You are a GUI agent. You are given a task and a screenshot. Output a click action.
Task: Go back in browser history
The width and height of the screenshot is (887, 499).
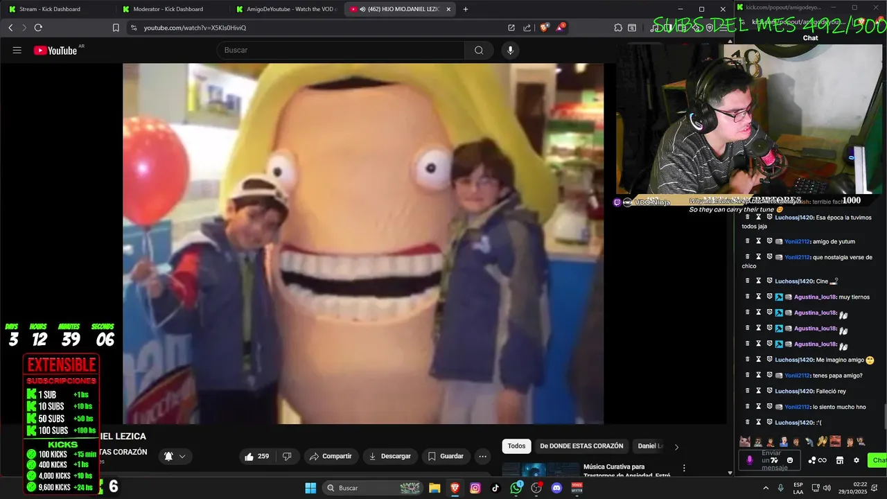pos(10,28)
